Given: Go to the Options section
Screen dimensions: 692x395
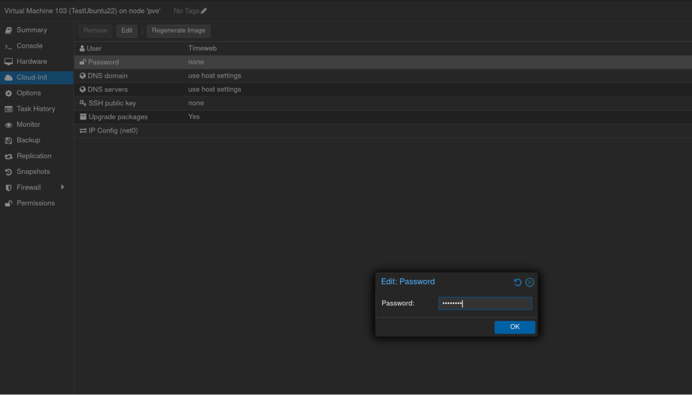Looking at the screenshot, I should pyautogui.click(x=29, y=93).
